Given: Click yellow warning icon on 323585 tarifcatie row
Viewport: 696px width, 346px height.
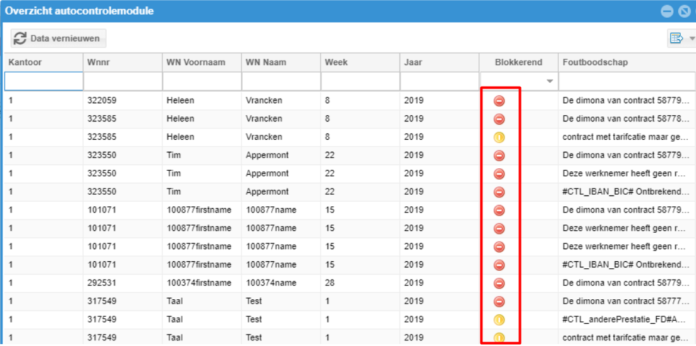Looking at the screenshot, I should 499,138.
